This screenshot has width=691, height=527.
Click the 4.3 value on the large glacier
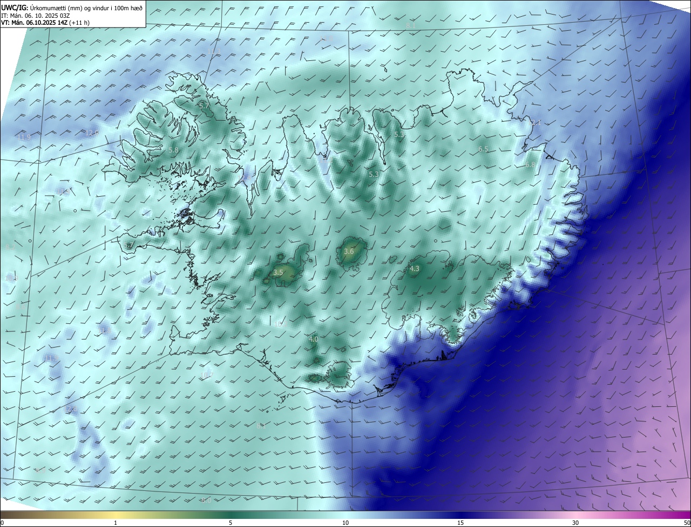[x=415, y=268]
